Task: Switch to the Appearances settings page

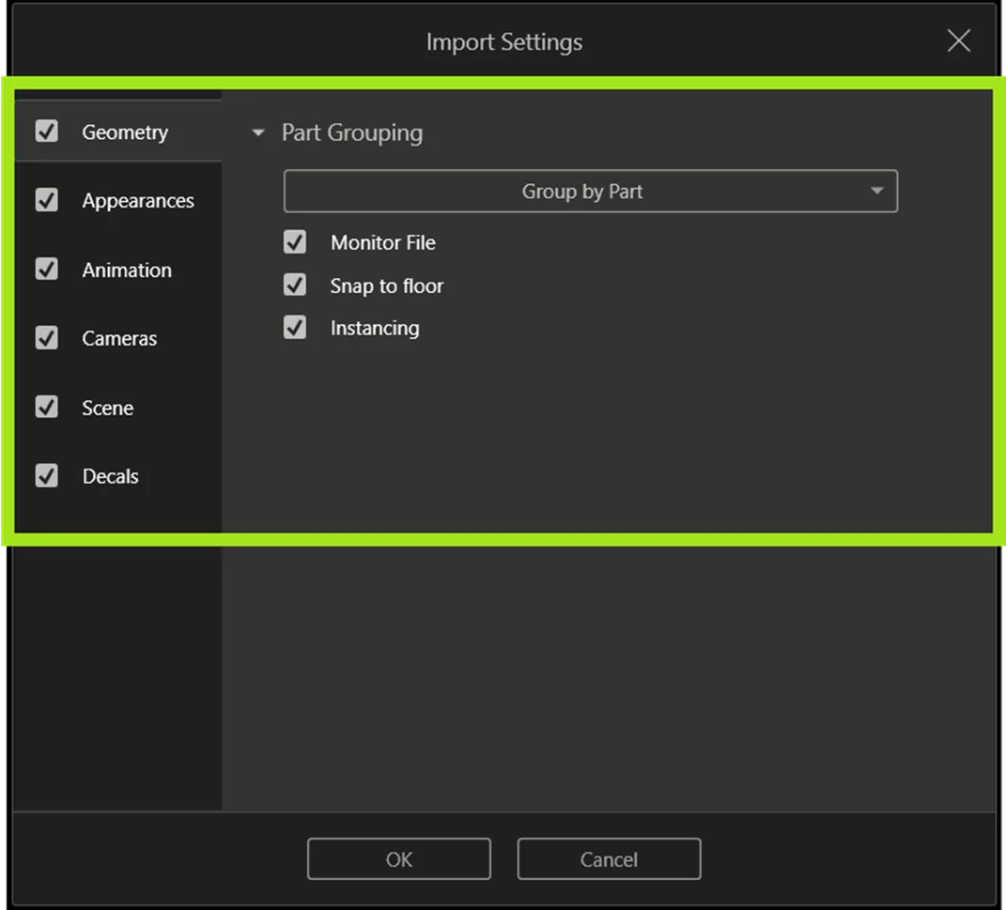Action: 137,200
